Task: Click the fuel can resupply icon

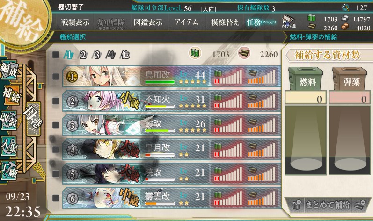Action: (x=305, y=78)
